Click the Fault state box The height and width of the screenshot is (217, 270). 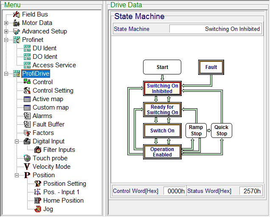[211, 67]
